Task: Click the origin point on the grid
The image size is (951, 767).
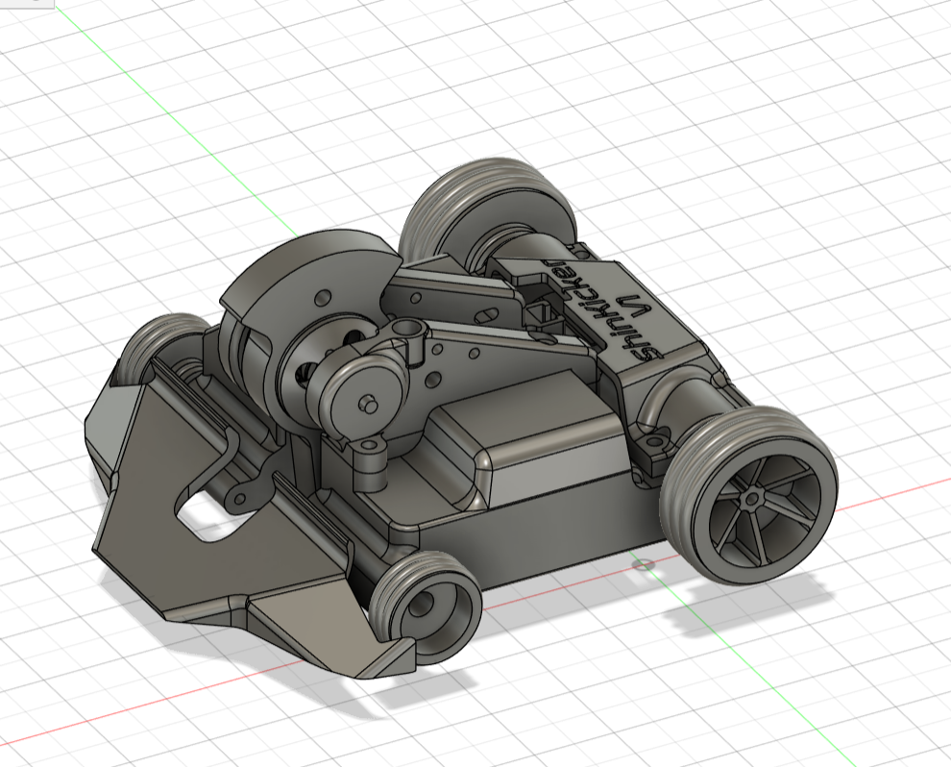Action: pyautogui.click(x=643, y=565)
